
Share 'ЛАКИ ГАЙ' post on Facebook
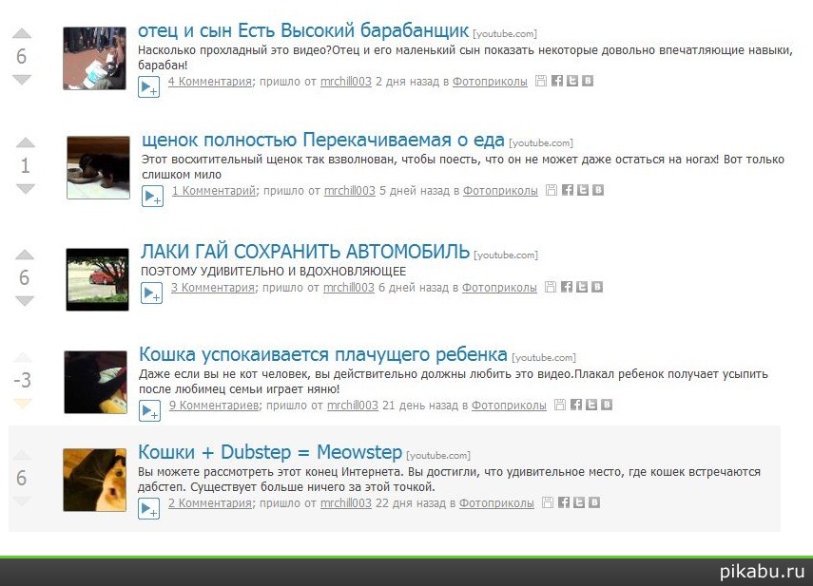566,288
